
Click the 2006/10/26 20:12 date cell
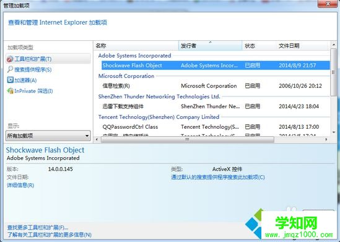point(300,86)
